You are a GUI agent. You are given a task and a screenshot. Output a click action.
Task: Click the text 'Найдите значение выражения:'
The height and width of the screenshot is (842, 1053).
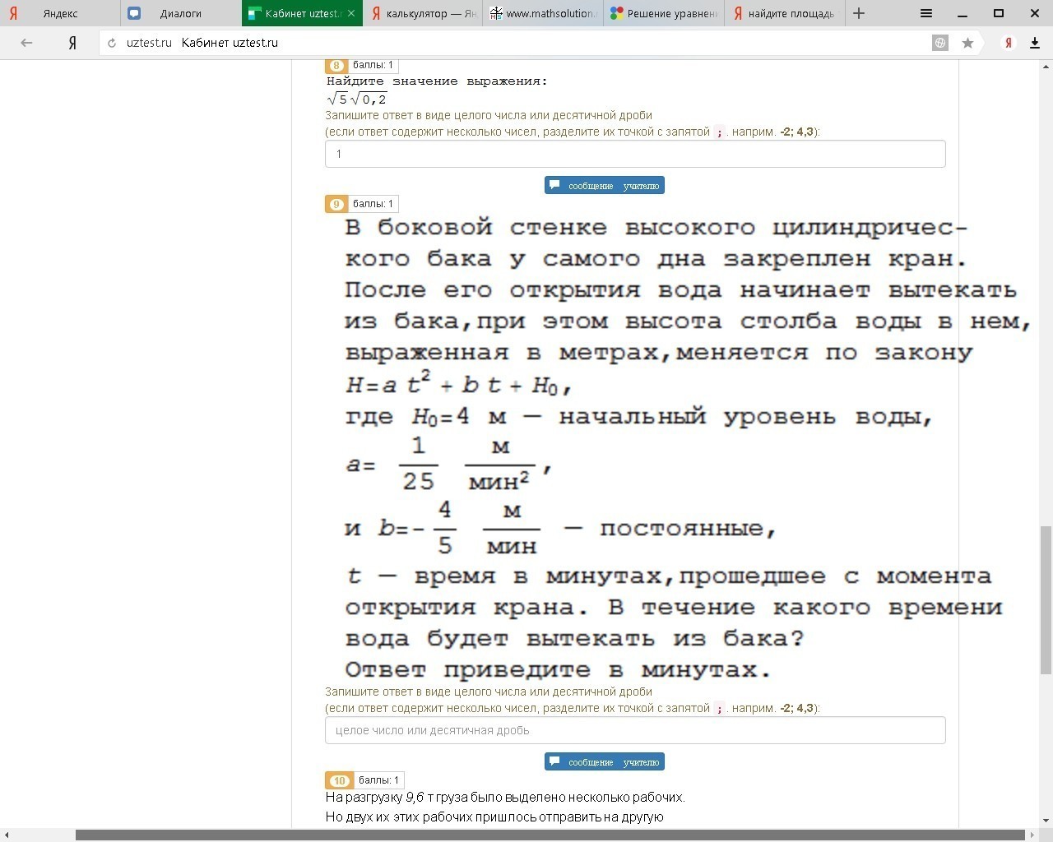(x=437, y=81)
